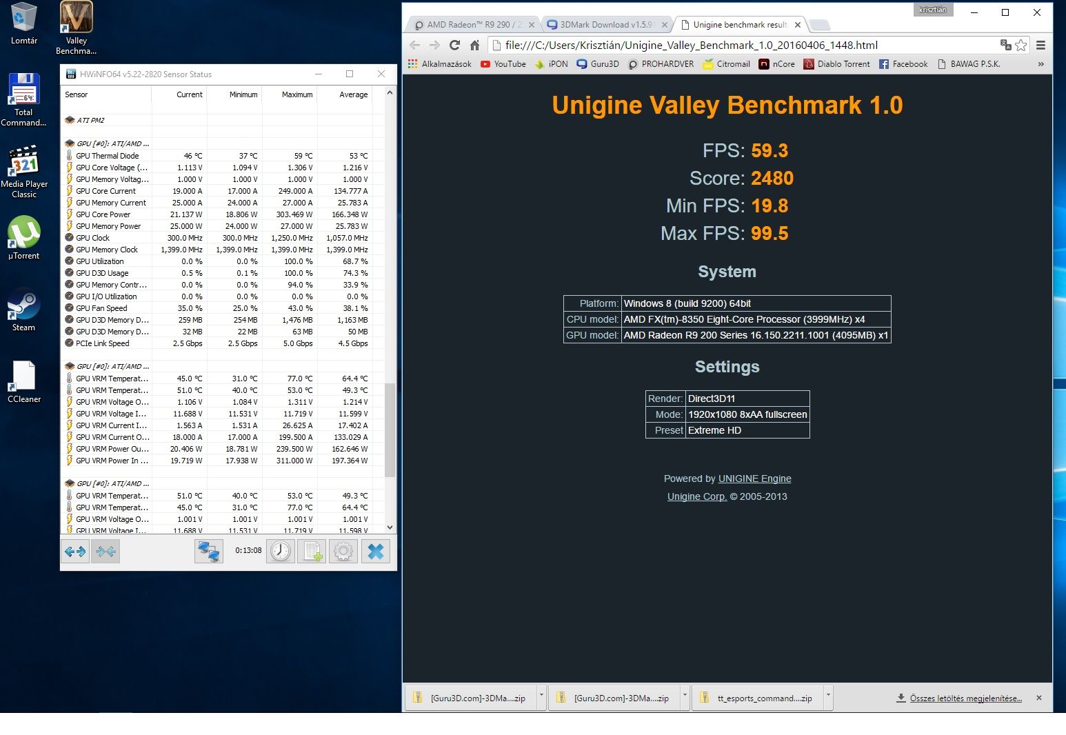Screen dimensions: 1066x735
Task: Open the µTorrent desktop shortcut
Action: (x=24, y=238)
